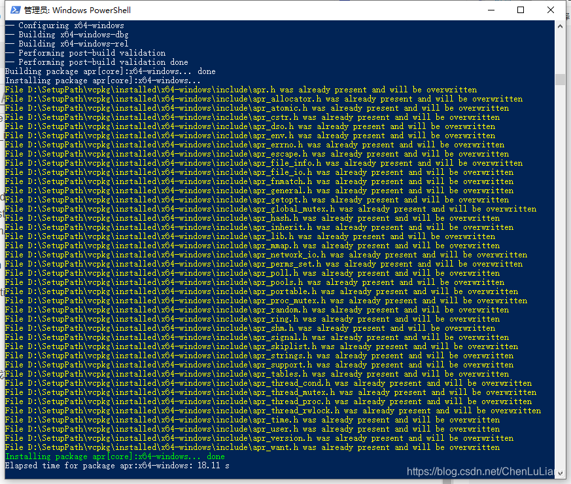Click the line mentioning apr_version.h

pyautogui.click(x=259, y=438)
